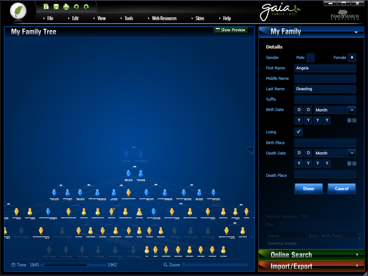The width and height of the screenshot is (368, 276).
Task: Click the 'Selected Members (79)' heading
Action: (x=287, y=216)
